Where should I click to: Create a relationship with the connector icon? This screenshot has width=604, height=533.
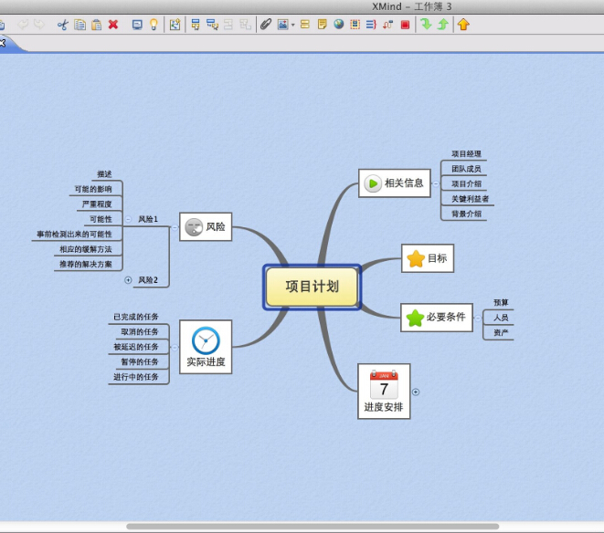(x=388, y=25)
